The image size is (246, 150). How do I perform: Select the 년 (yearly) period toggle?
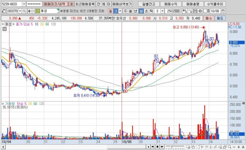pyautogui.click(x=136, y=11)
